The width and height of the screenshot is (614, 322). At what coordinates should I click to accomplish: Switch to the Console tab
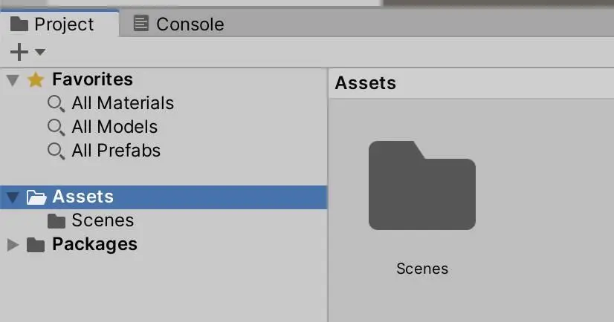coord(179,24)
